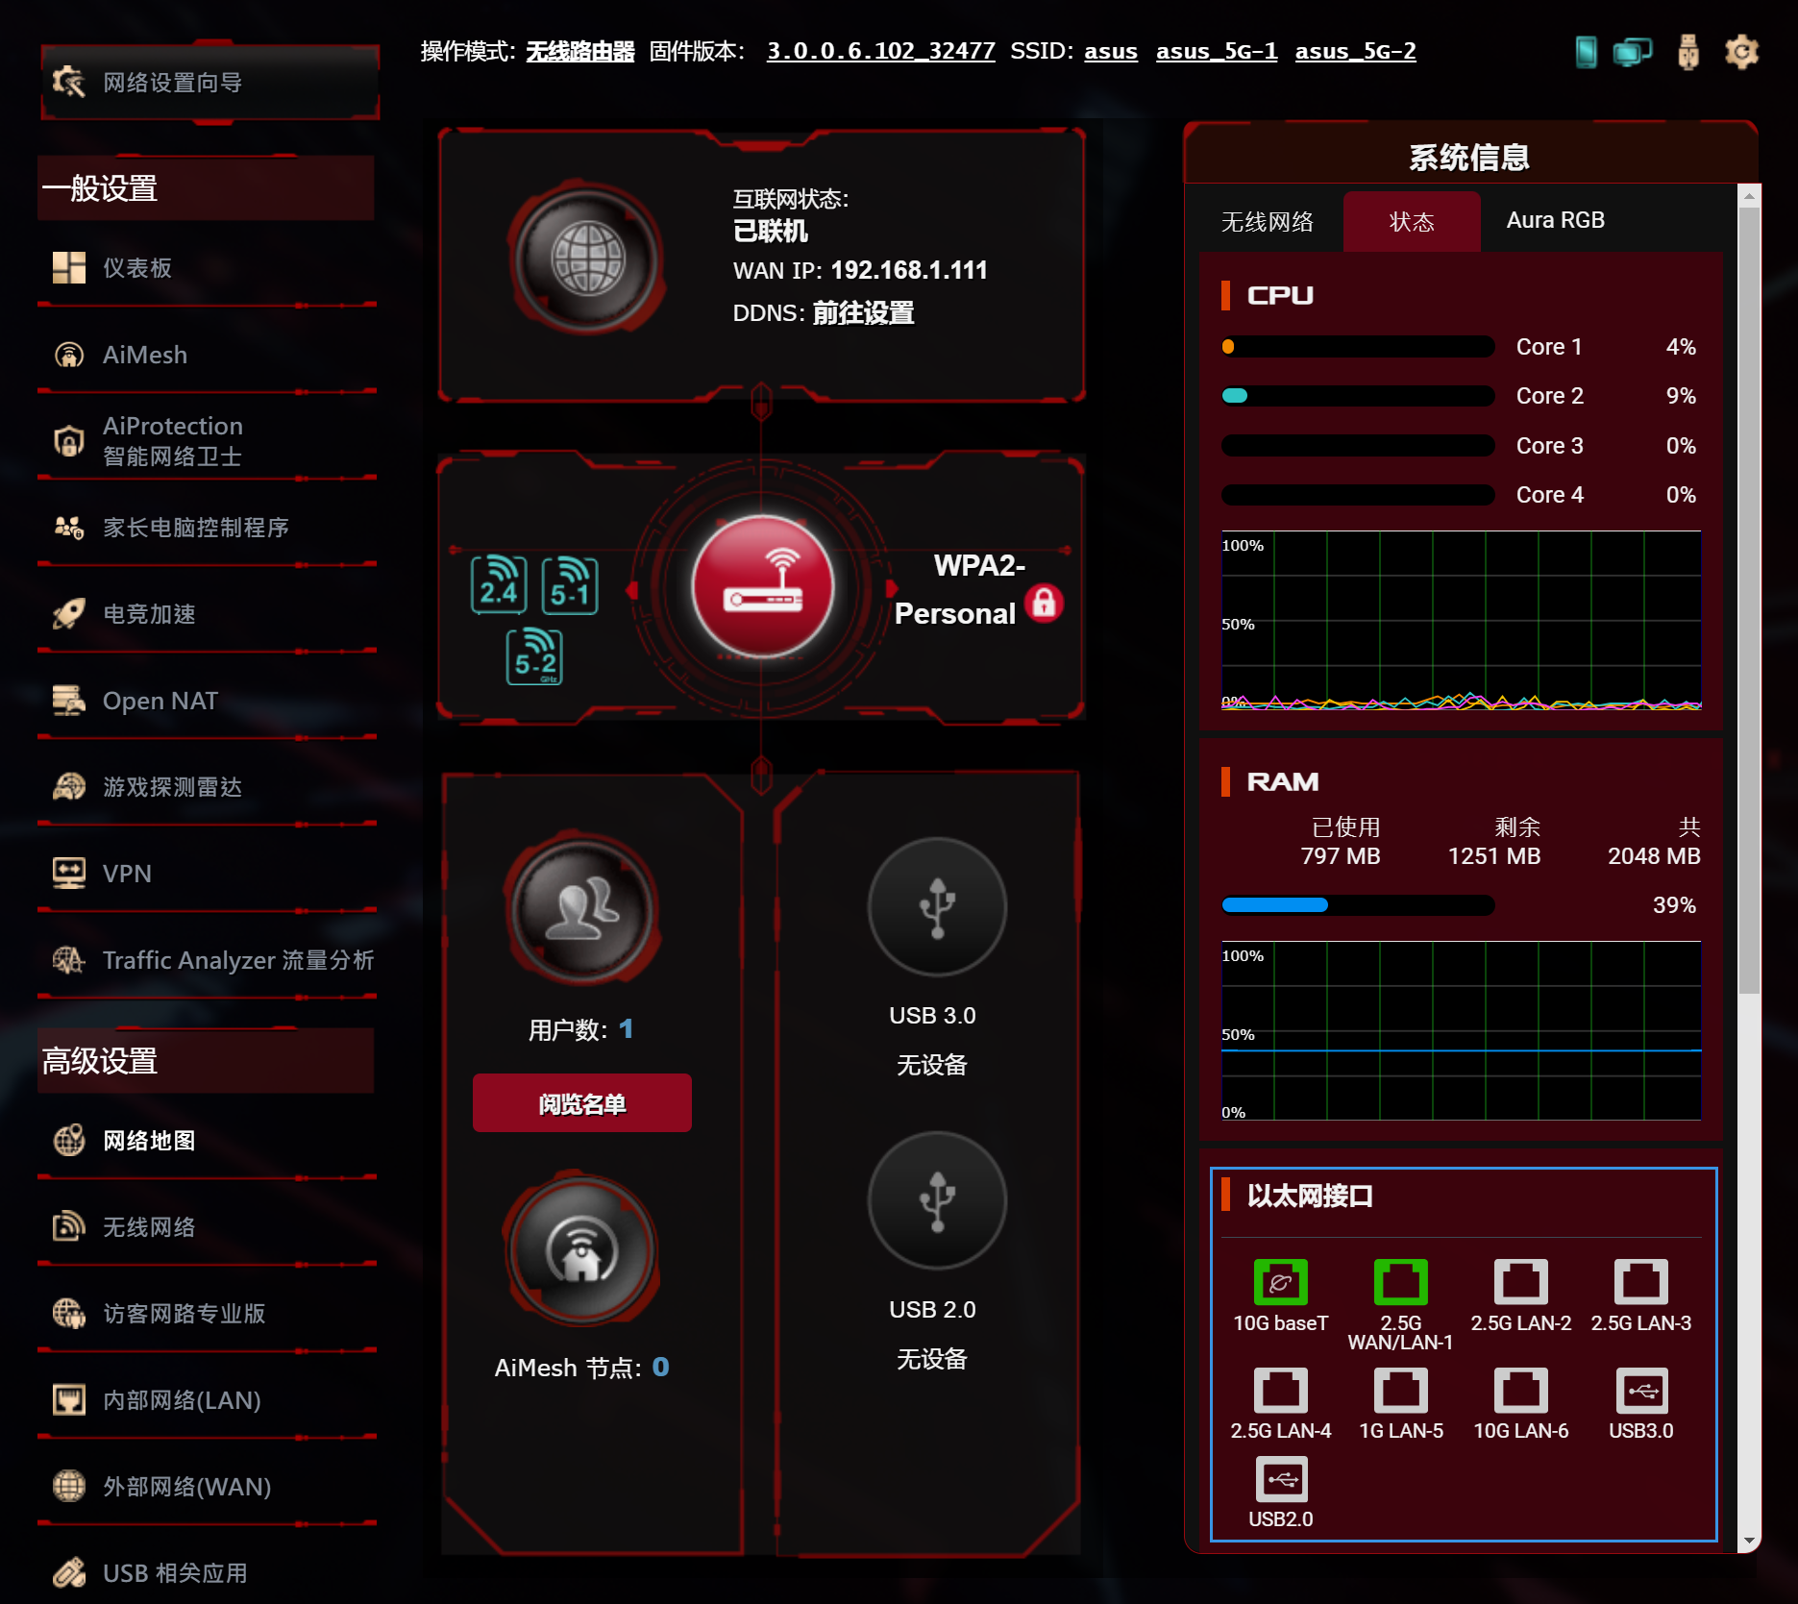This screenshot has width=1798, height=1604.
Task: Click the WPA2-Personal security text
Action: (959, 589)
